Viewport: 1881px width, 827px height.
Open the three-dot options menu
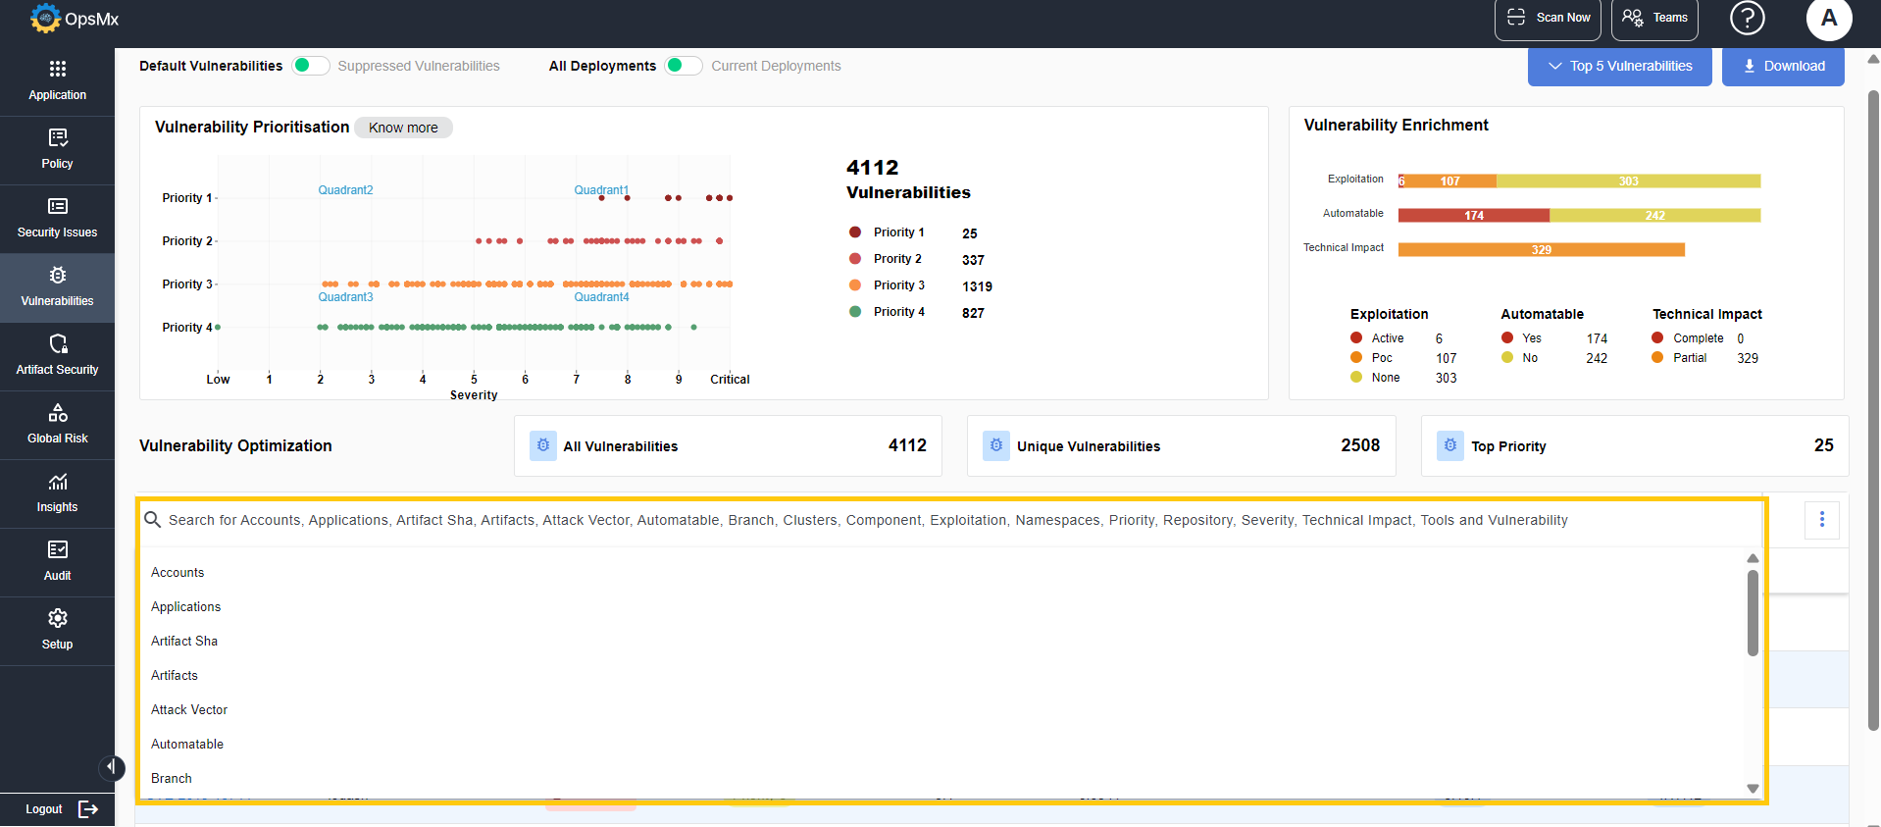[1822, 519]
